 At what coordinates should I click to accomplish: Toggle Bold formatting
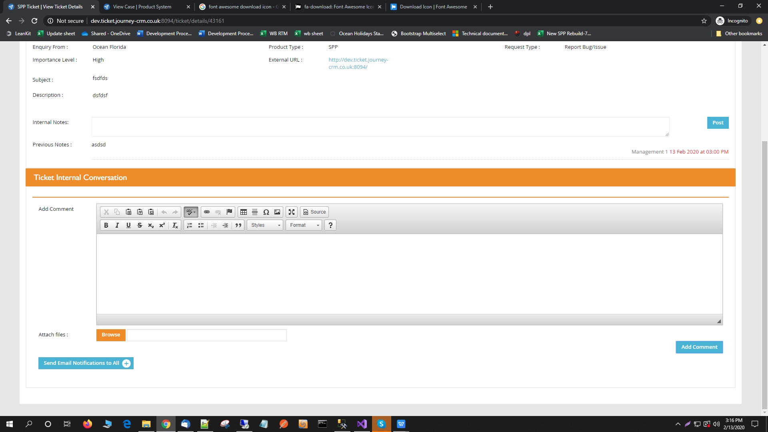tap(106, 225)
